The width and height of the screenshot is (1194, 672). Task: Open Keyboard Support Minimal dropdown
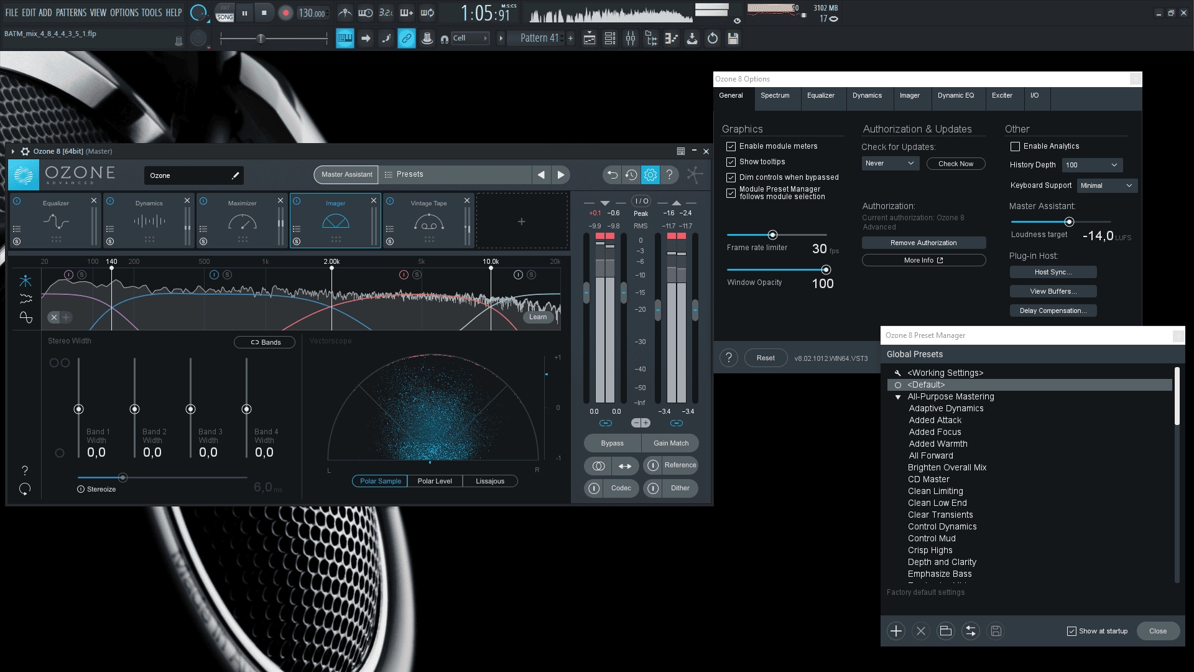(x=1107, y=185)
